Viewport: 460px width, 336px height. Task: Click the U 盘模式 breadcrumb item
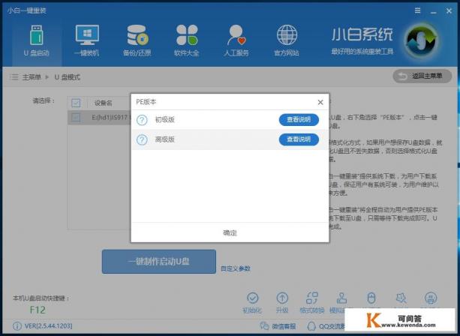(x=68, y=77)
